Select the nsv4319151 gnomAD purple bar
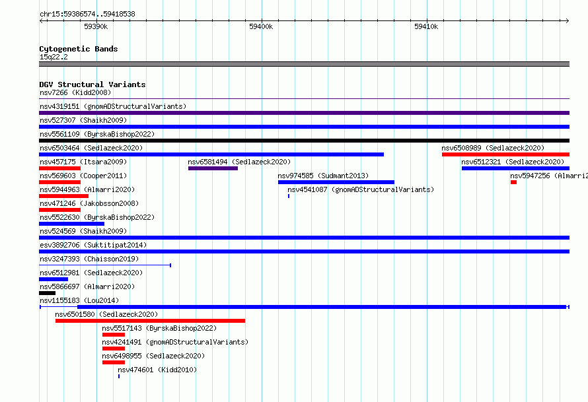 click(304, 113)
